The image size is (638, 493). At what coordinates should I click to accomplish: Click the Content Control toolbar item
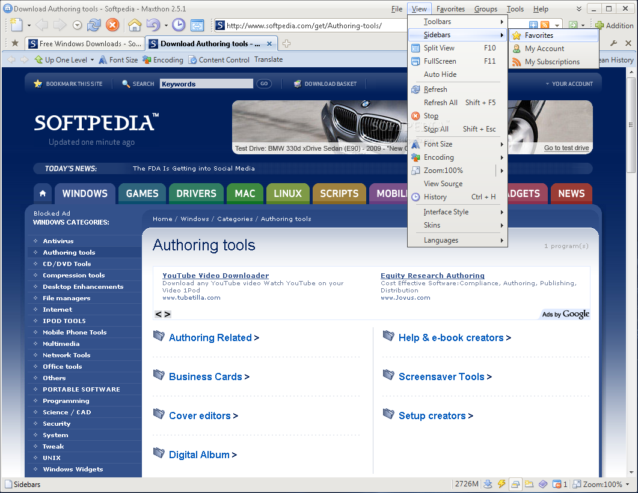point(219,59)
